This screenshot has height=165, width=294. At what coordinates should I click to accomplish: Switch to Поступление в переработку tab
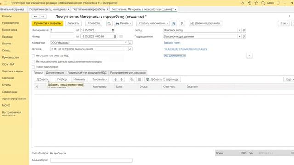(x=89, y=9)
